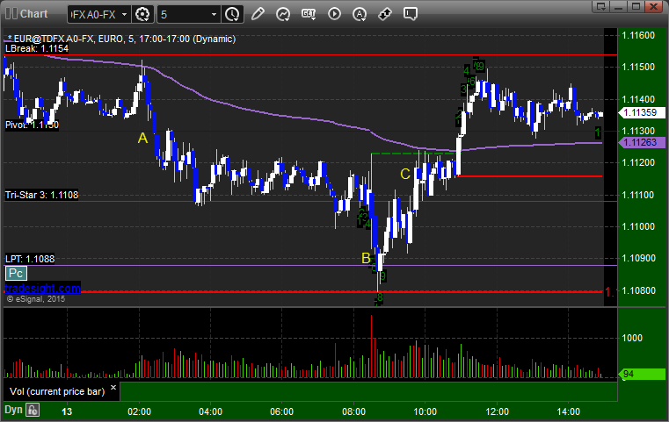Click the 1.11600 price axis label
The height and width of the screenshot is (422, 669).
pos(638,35)
